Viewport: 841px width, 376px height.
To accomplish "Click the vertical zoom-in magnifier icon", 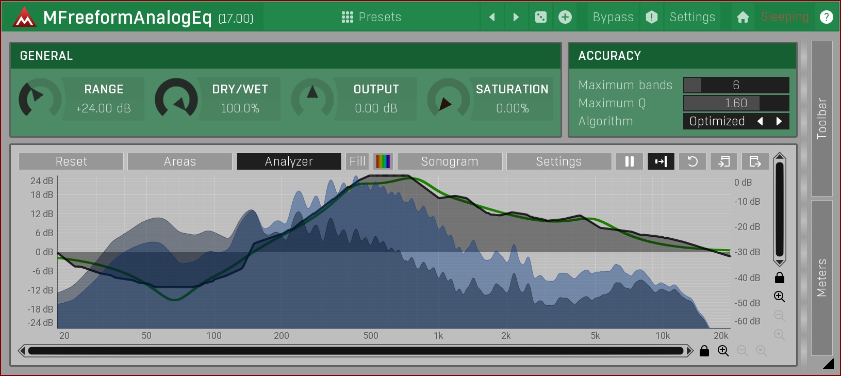I will pyautogui.click(x=779, y=297).
